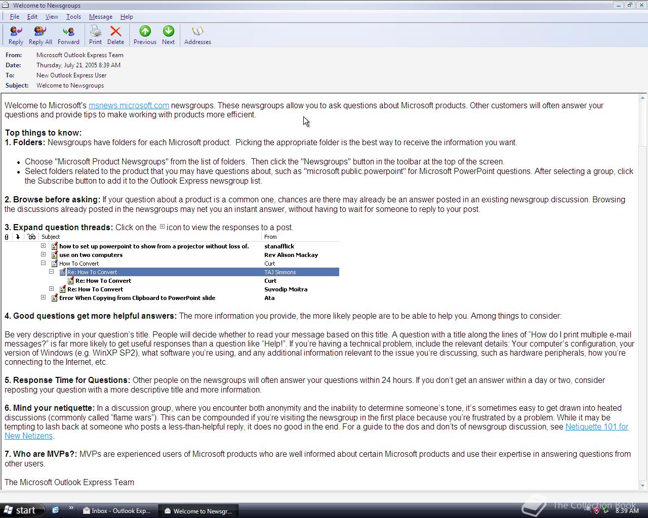Open the Help menu
The height and width of the screenshot is (518, 648).
(x=127, y=17)
